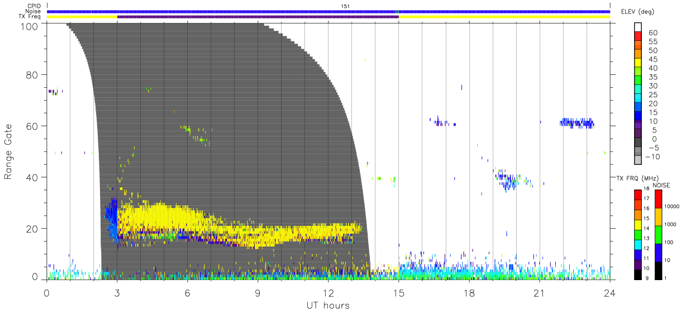Image resolution: width=686 pixels, height=317 pixels.
Task: Click ELEV colorbar label '45'
Action: [x=653, y=59]
